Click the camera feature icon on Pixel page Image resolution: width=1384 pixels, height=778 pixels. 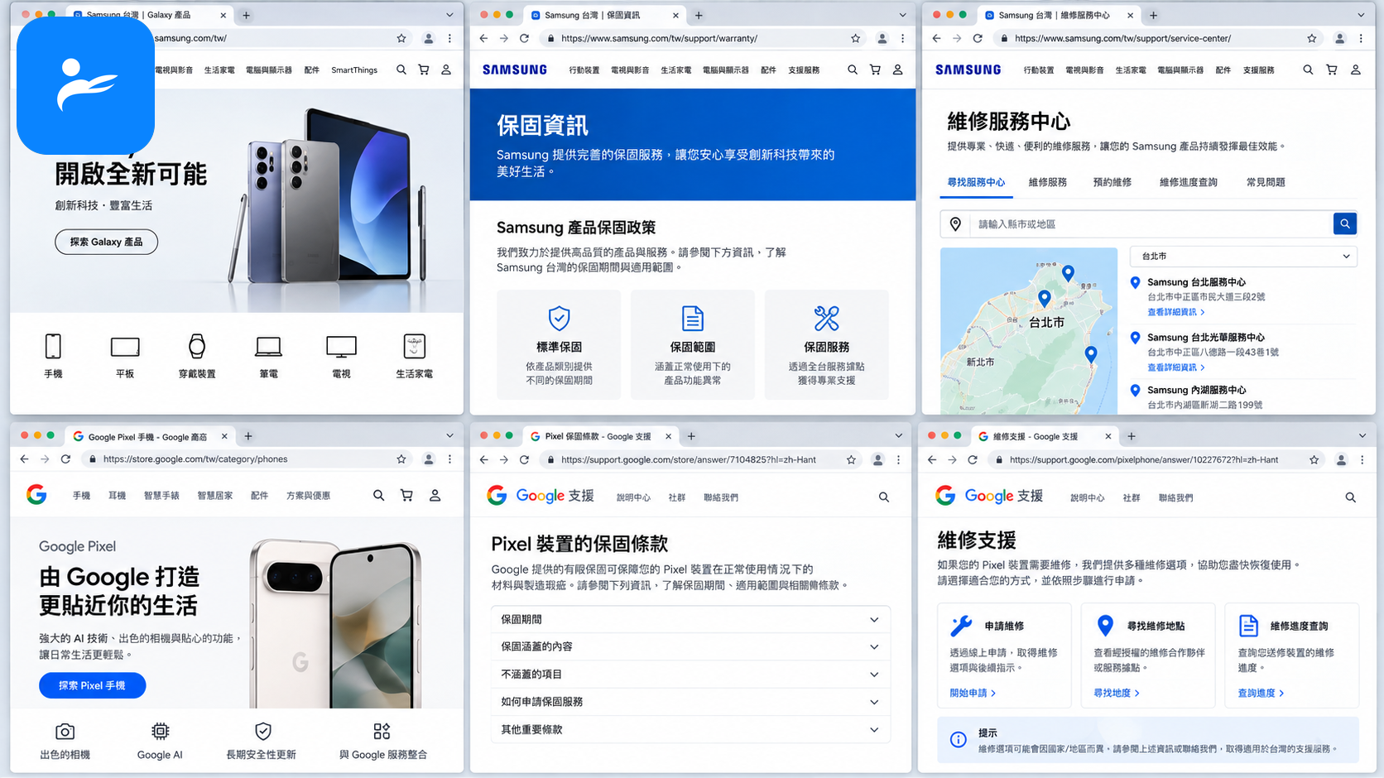65,732
